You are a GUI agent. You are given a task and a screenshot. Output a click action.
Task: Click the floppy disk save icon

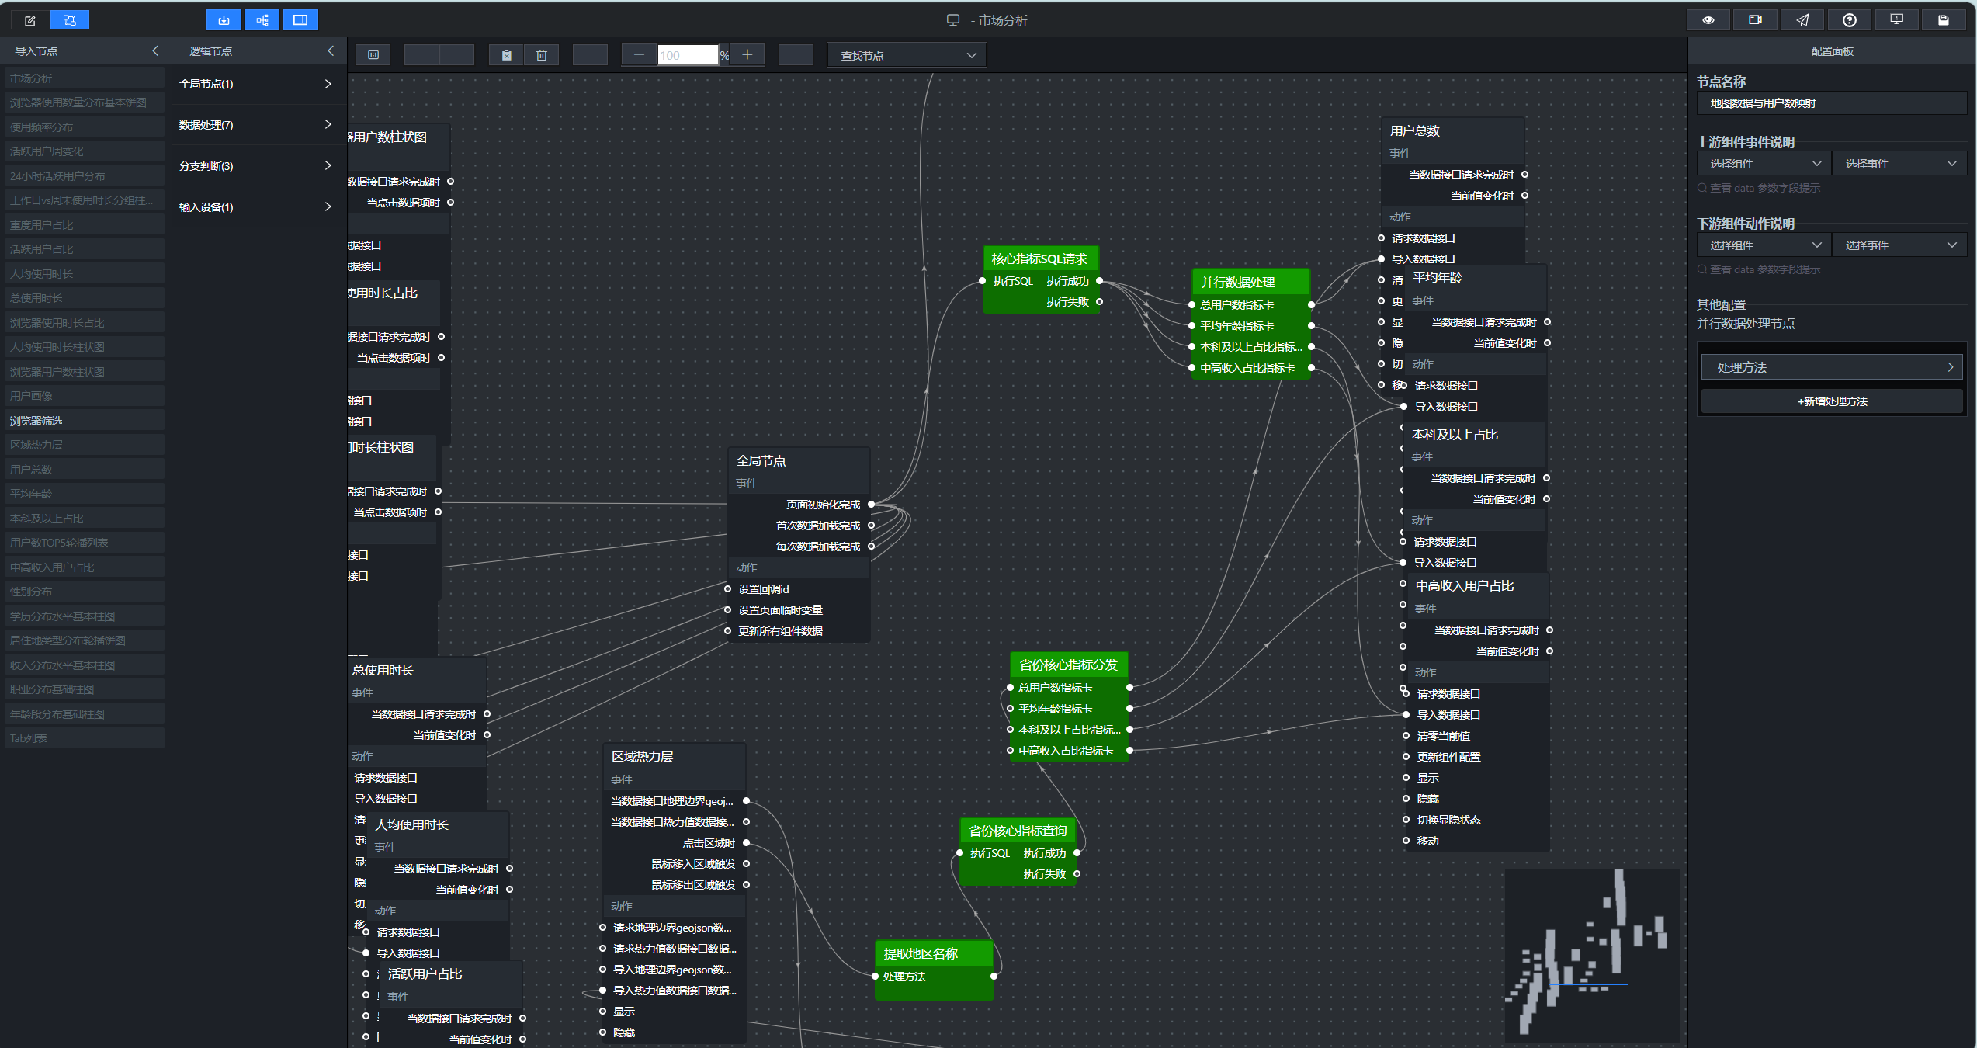coord(1944,20)
